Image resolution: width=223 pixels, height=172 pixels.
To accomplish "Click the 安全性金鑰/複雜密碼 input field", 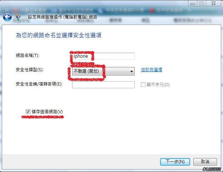I will [103, 85].
